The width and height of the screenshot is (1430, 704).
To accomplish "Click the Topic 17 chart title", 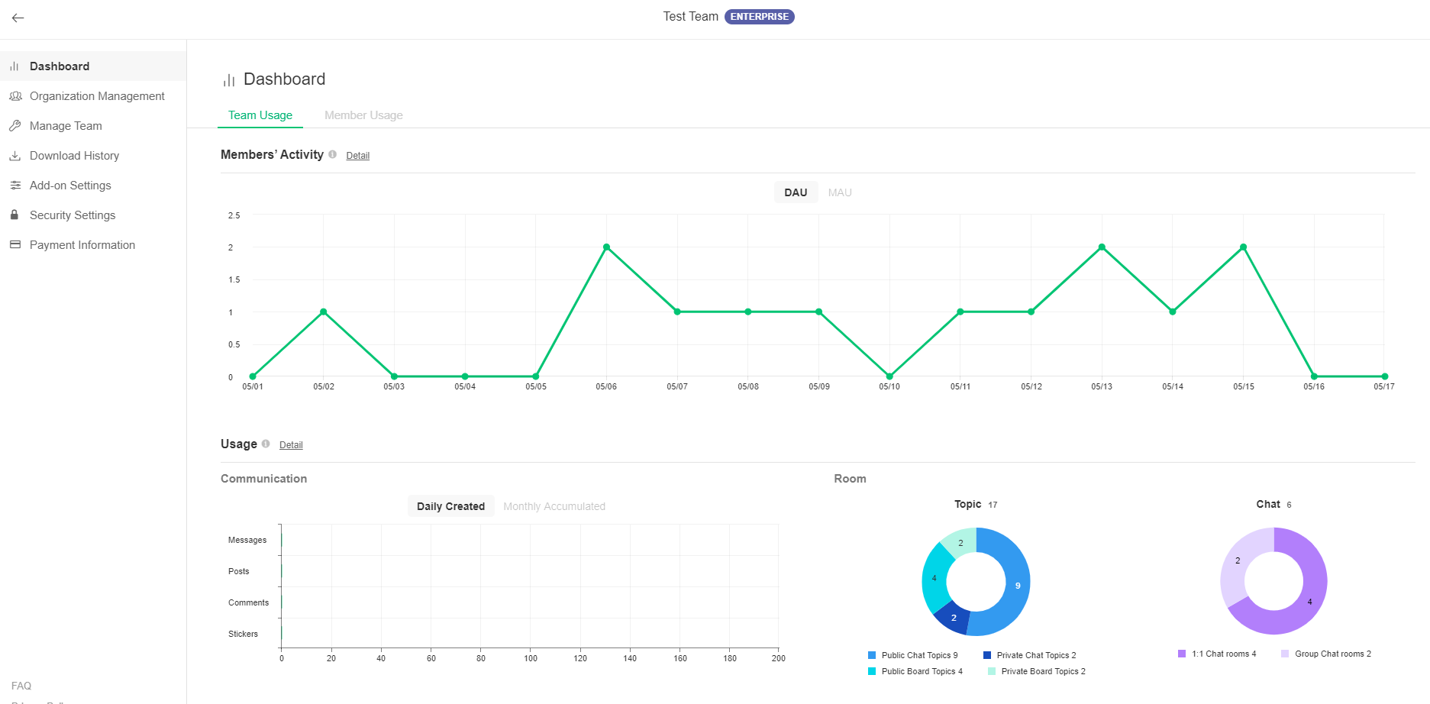I will [x=976, y=505].
